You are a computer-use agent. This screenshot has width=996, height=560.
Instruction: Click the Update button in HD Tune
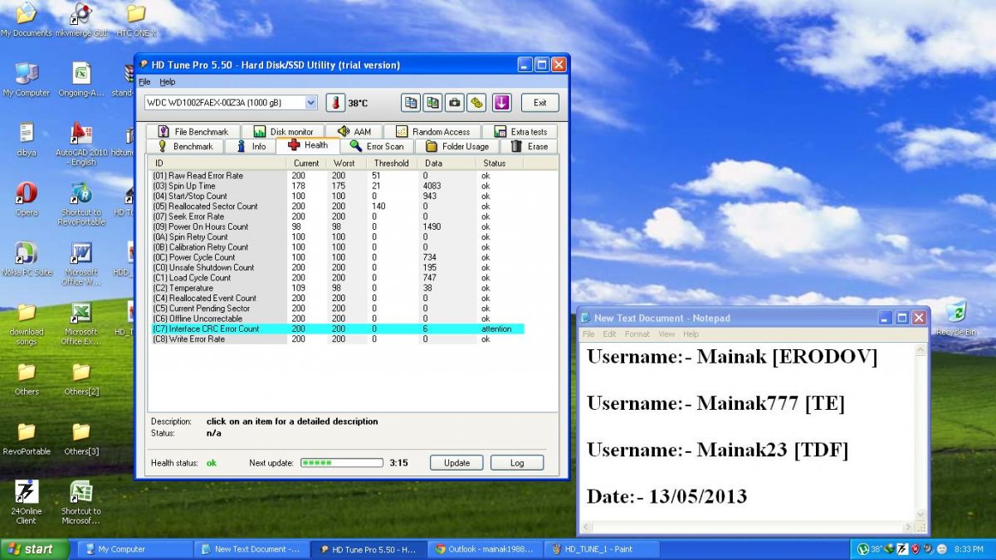[456, 463]
